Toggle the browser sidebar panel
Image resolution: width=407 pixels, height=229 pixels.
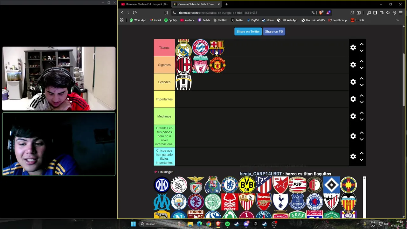(375, 13)
